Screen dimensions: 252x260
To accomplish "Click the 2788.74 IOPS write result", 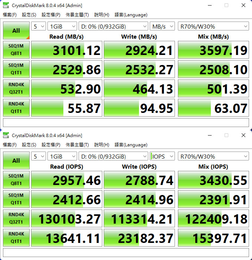I will [x=139, y=180].
